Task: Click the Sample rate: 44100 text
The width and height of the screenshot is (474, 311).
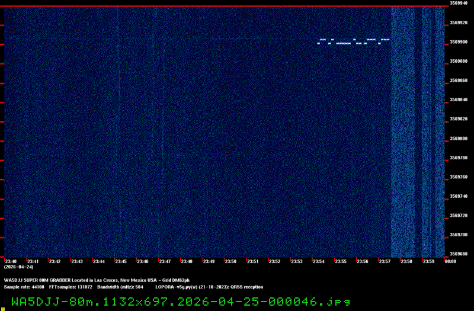Action: tap(24, 287)
